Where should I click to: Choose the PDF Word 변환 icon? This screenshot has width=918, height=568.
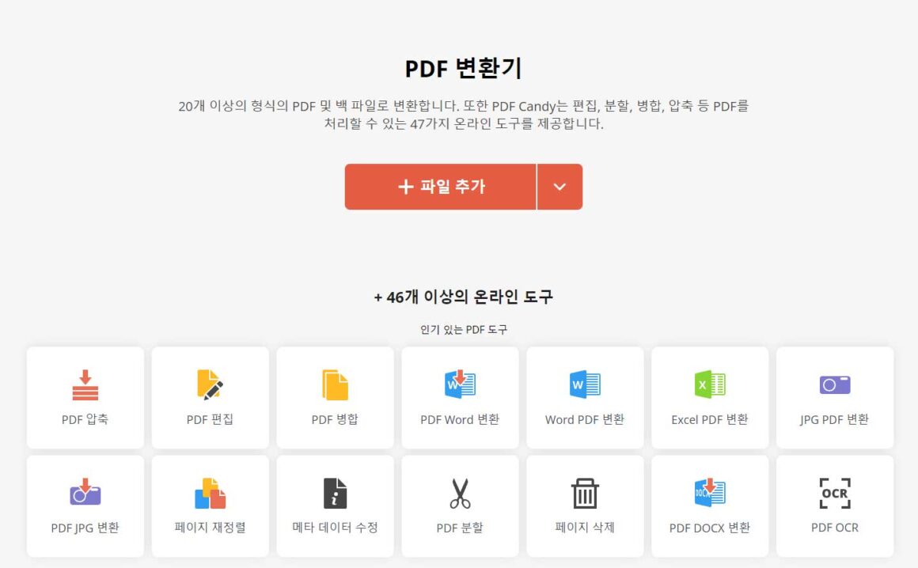pos(460,384)
